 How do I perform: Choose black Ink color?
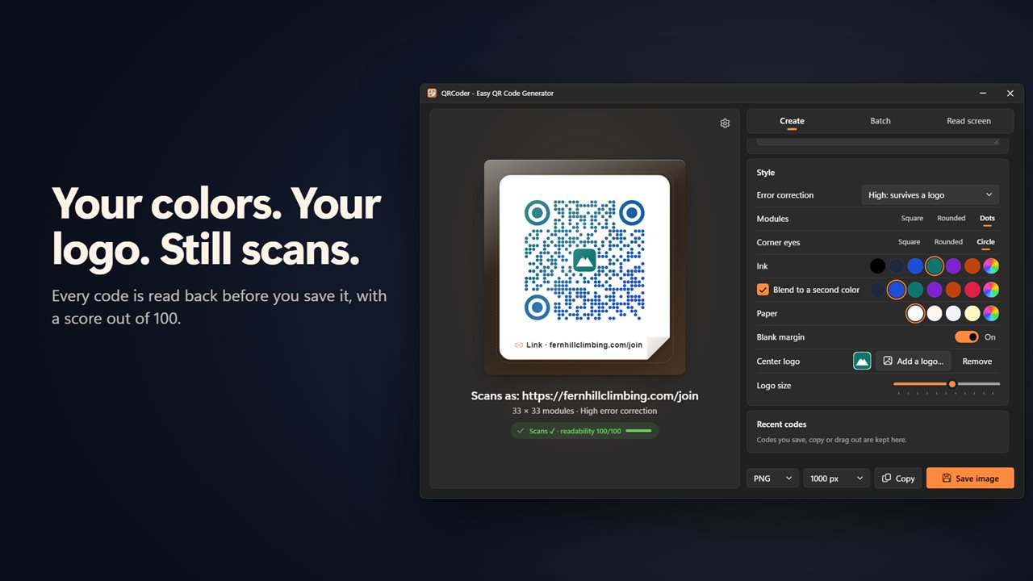pos(877,266)
